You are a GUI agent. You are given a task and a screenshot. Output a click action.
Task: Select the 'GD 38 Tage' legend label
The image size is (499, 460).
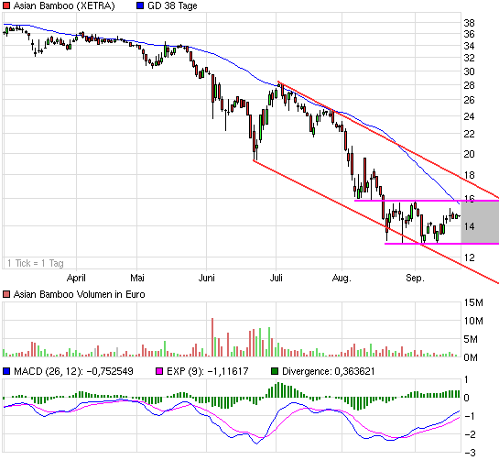coord(172,5)
